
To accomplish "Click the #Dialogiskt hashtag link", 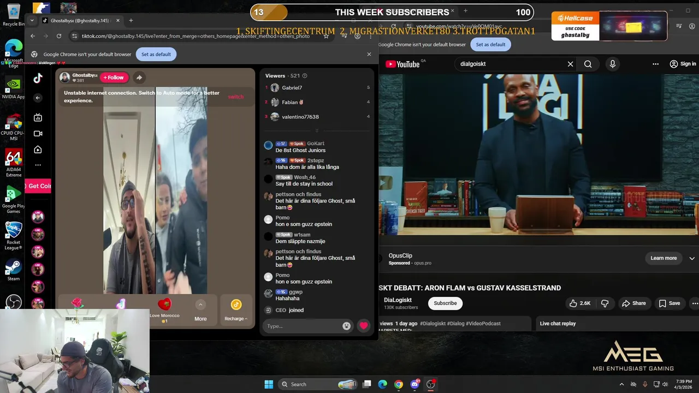I will coord(433,324).
